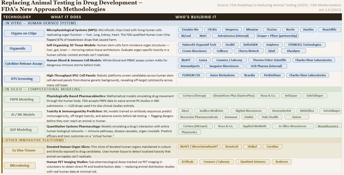Click the Nortis company tag
344x175 pixels.
click(x=290, y=30)
